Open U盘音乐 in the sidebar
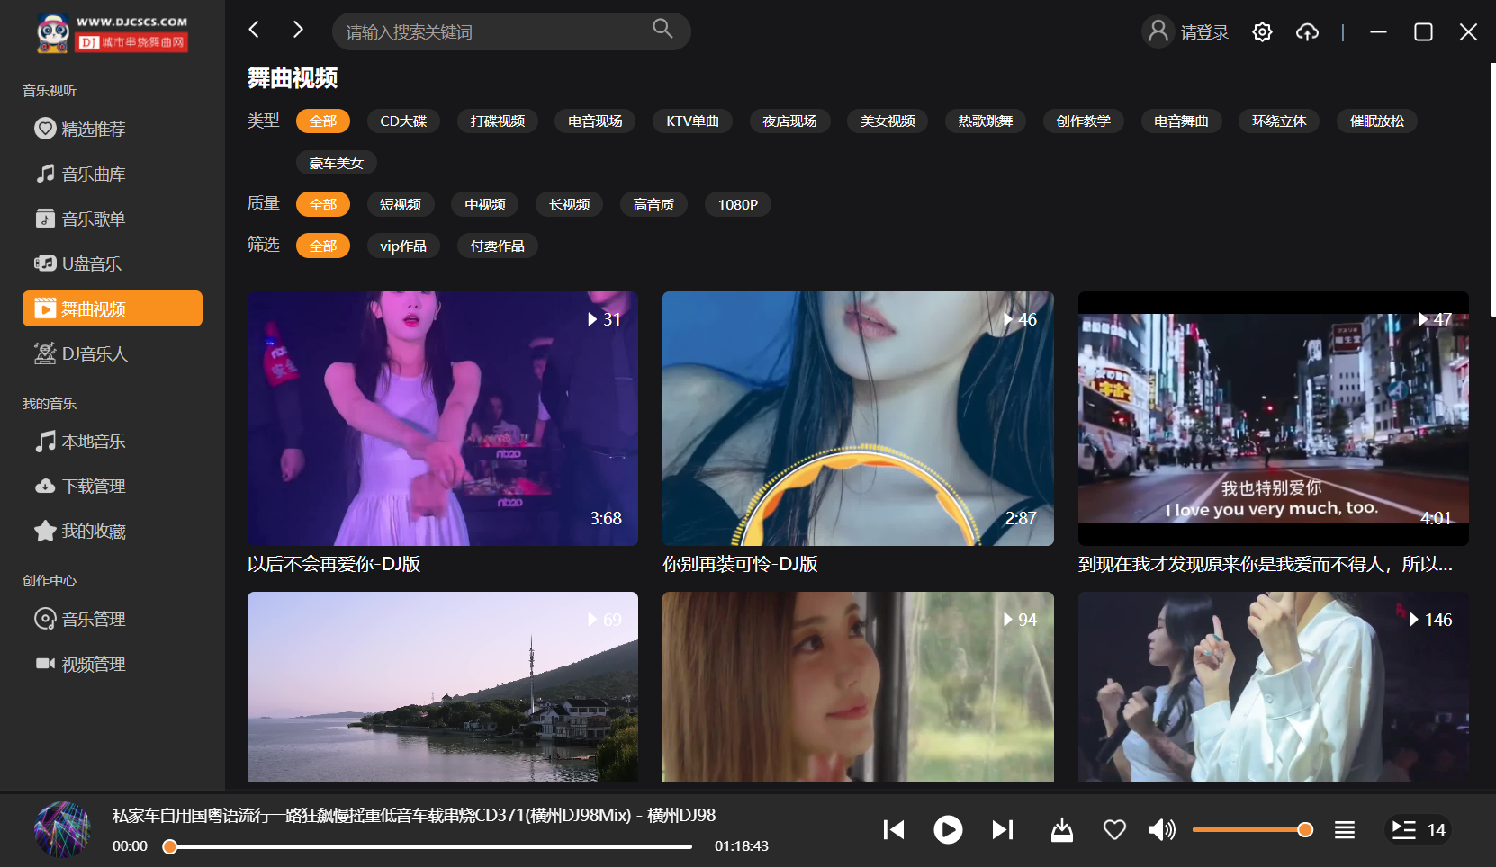Viewport: 1496px width, 867px height. (x=113, y=264)
